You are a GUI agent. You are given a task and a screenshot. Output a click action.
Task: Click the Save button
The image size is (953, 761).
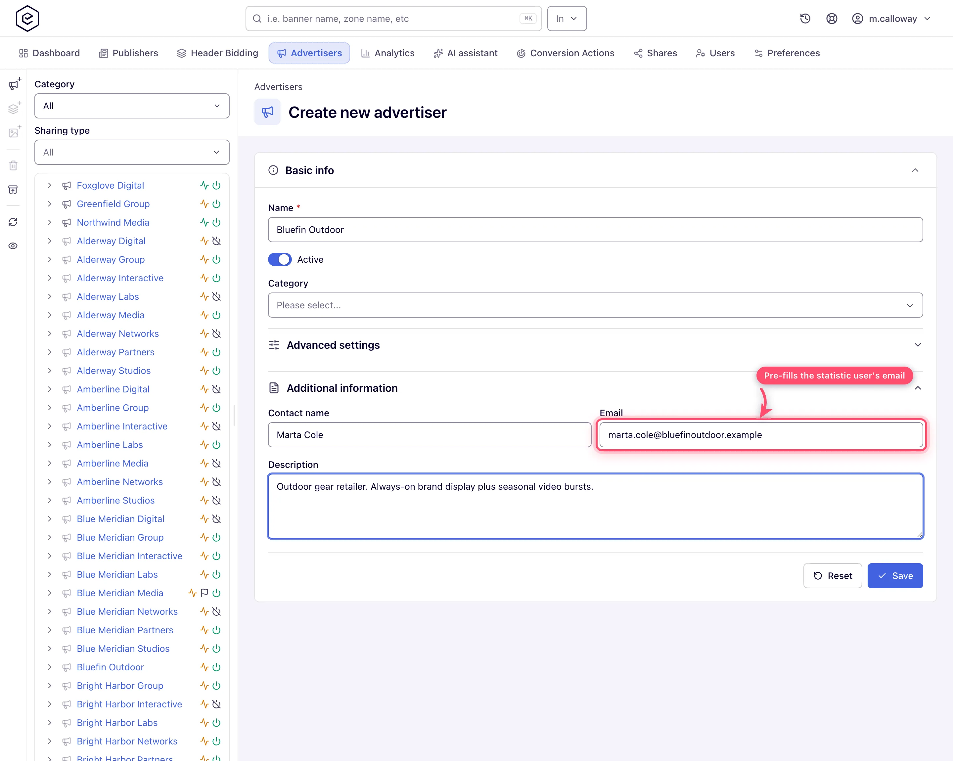coord(895,575)
